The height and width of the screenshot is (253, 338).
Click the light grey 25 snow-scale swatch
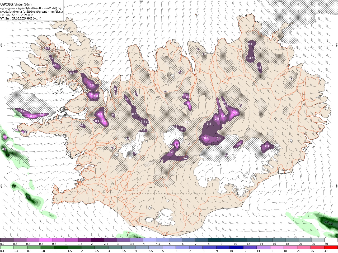coord(318,240)
